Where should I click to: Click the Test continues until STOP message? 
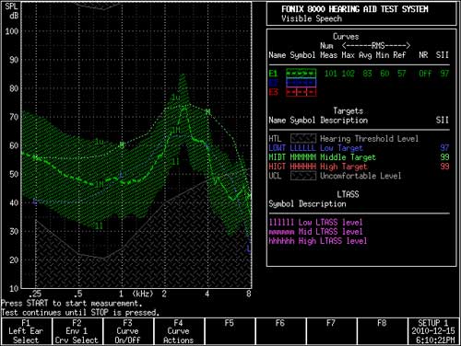click(80, 313)
